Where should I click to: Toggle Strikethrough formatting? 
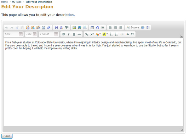[79, 34]
